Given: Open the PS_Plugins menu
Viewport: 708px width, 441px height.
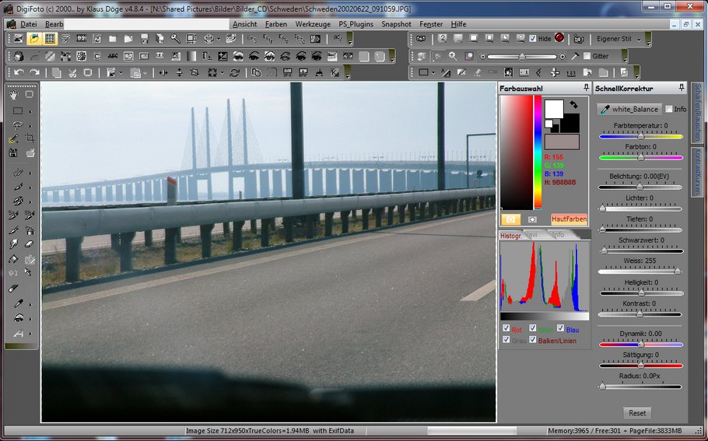Looking at the screenshot, I should pyautogui.click(x=356, y=24).
